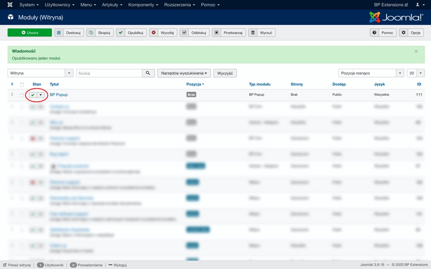Expand the BP Popup status dropdown arrow
Viewport: 431px width, 269px height.
[x=41, y=95]
